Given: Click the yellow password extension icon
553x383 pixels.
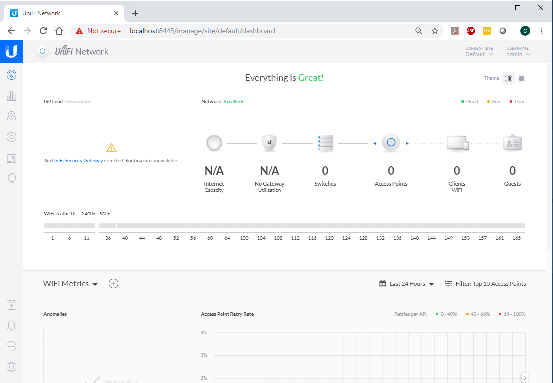Looking at the screenshot, I should tap(486, 31).
